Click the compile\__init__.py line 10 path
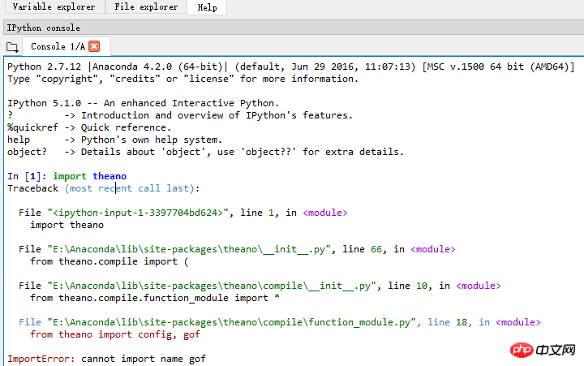Screen dimensions: 584x366 coord(260,286)
